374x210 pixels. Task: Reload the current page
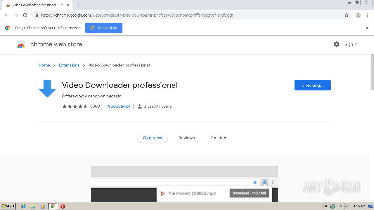tap(25, 15)
